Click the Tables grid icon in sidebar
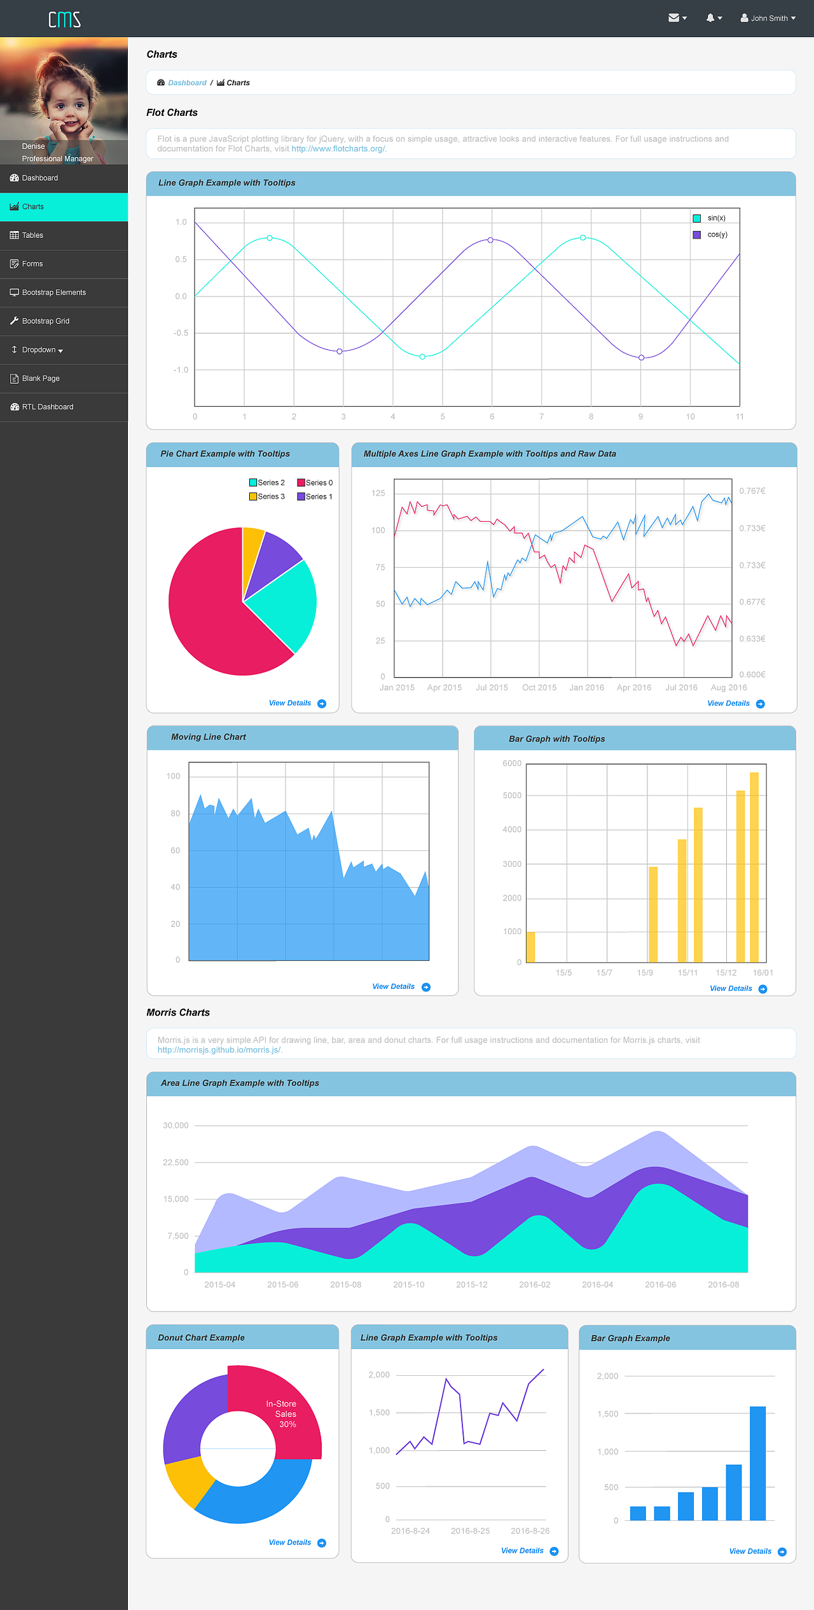 click(x=14, y=235)
